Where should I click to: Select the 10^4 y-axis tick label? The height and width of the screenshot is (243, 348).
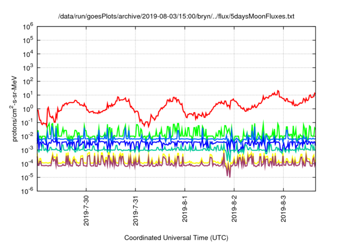click(x=28, y=54)
